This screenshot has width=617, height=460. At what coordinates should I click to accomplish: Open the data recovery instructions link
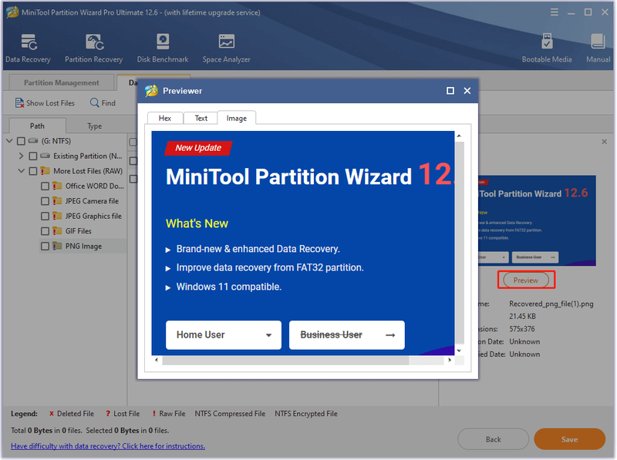click(x=108, y=446)
